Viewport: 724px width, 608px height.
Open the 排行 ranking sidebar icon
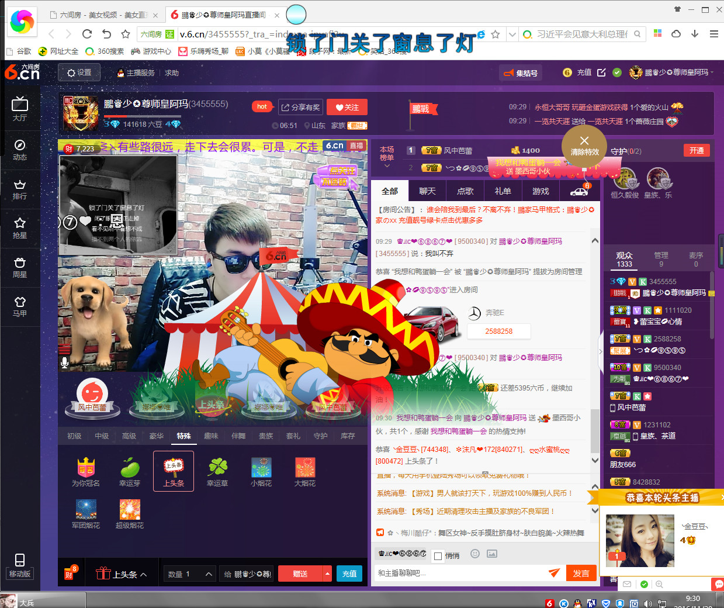(20, 189)
